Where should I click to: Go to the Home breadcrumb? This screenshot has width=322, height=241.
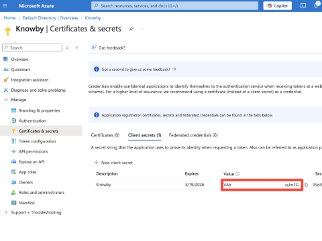[9, 18]
